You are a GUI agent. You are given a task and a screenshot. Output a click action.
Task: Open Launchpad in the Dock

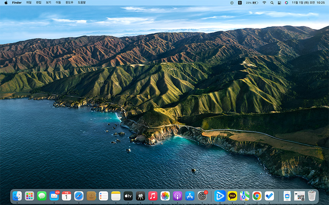pyautogui.click(x=29, y=196)
